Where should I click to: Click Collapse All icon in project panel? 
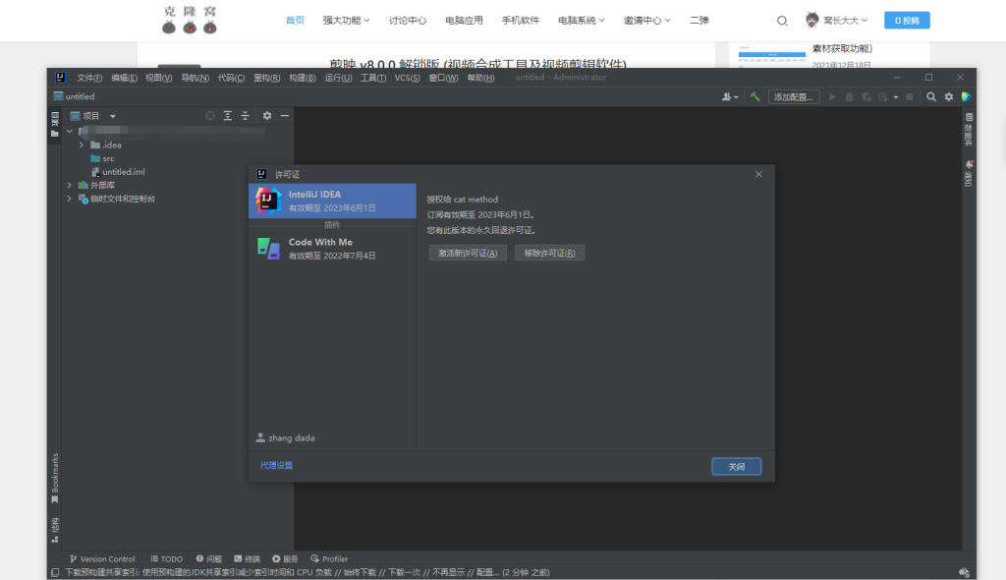coord(245,116)
